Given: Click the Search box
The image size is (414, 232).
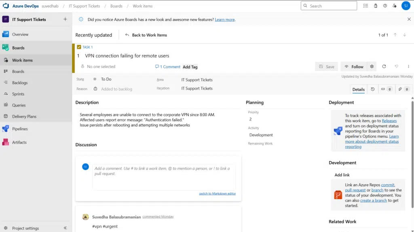Looking at the screenshot, I should (329, 6).
